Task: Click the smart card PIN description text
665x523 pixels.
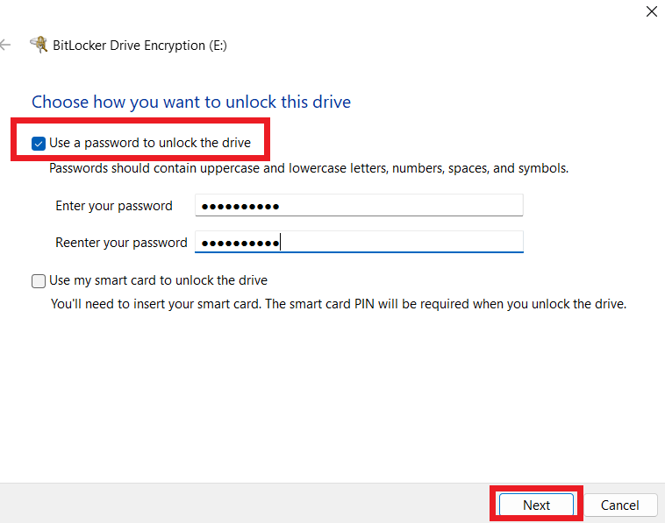Action: 339,304
